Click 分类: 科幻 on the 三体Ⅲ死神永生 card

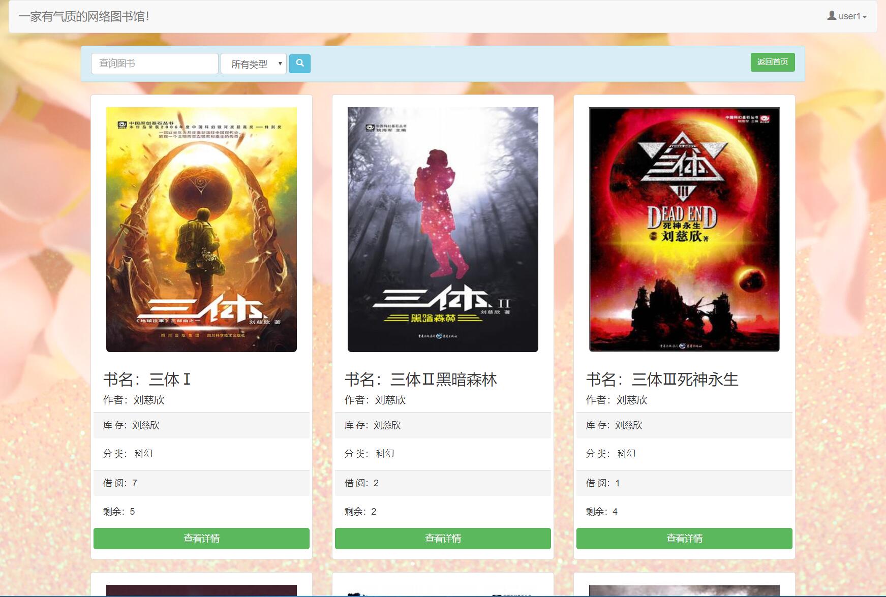click(610, 454)
